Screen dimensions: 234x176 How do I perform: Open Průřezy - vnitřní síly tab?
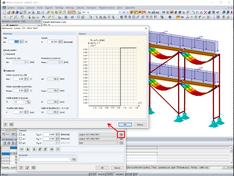point(200,167)
